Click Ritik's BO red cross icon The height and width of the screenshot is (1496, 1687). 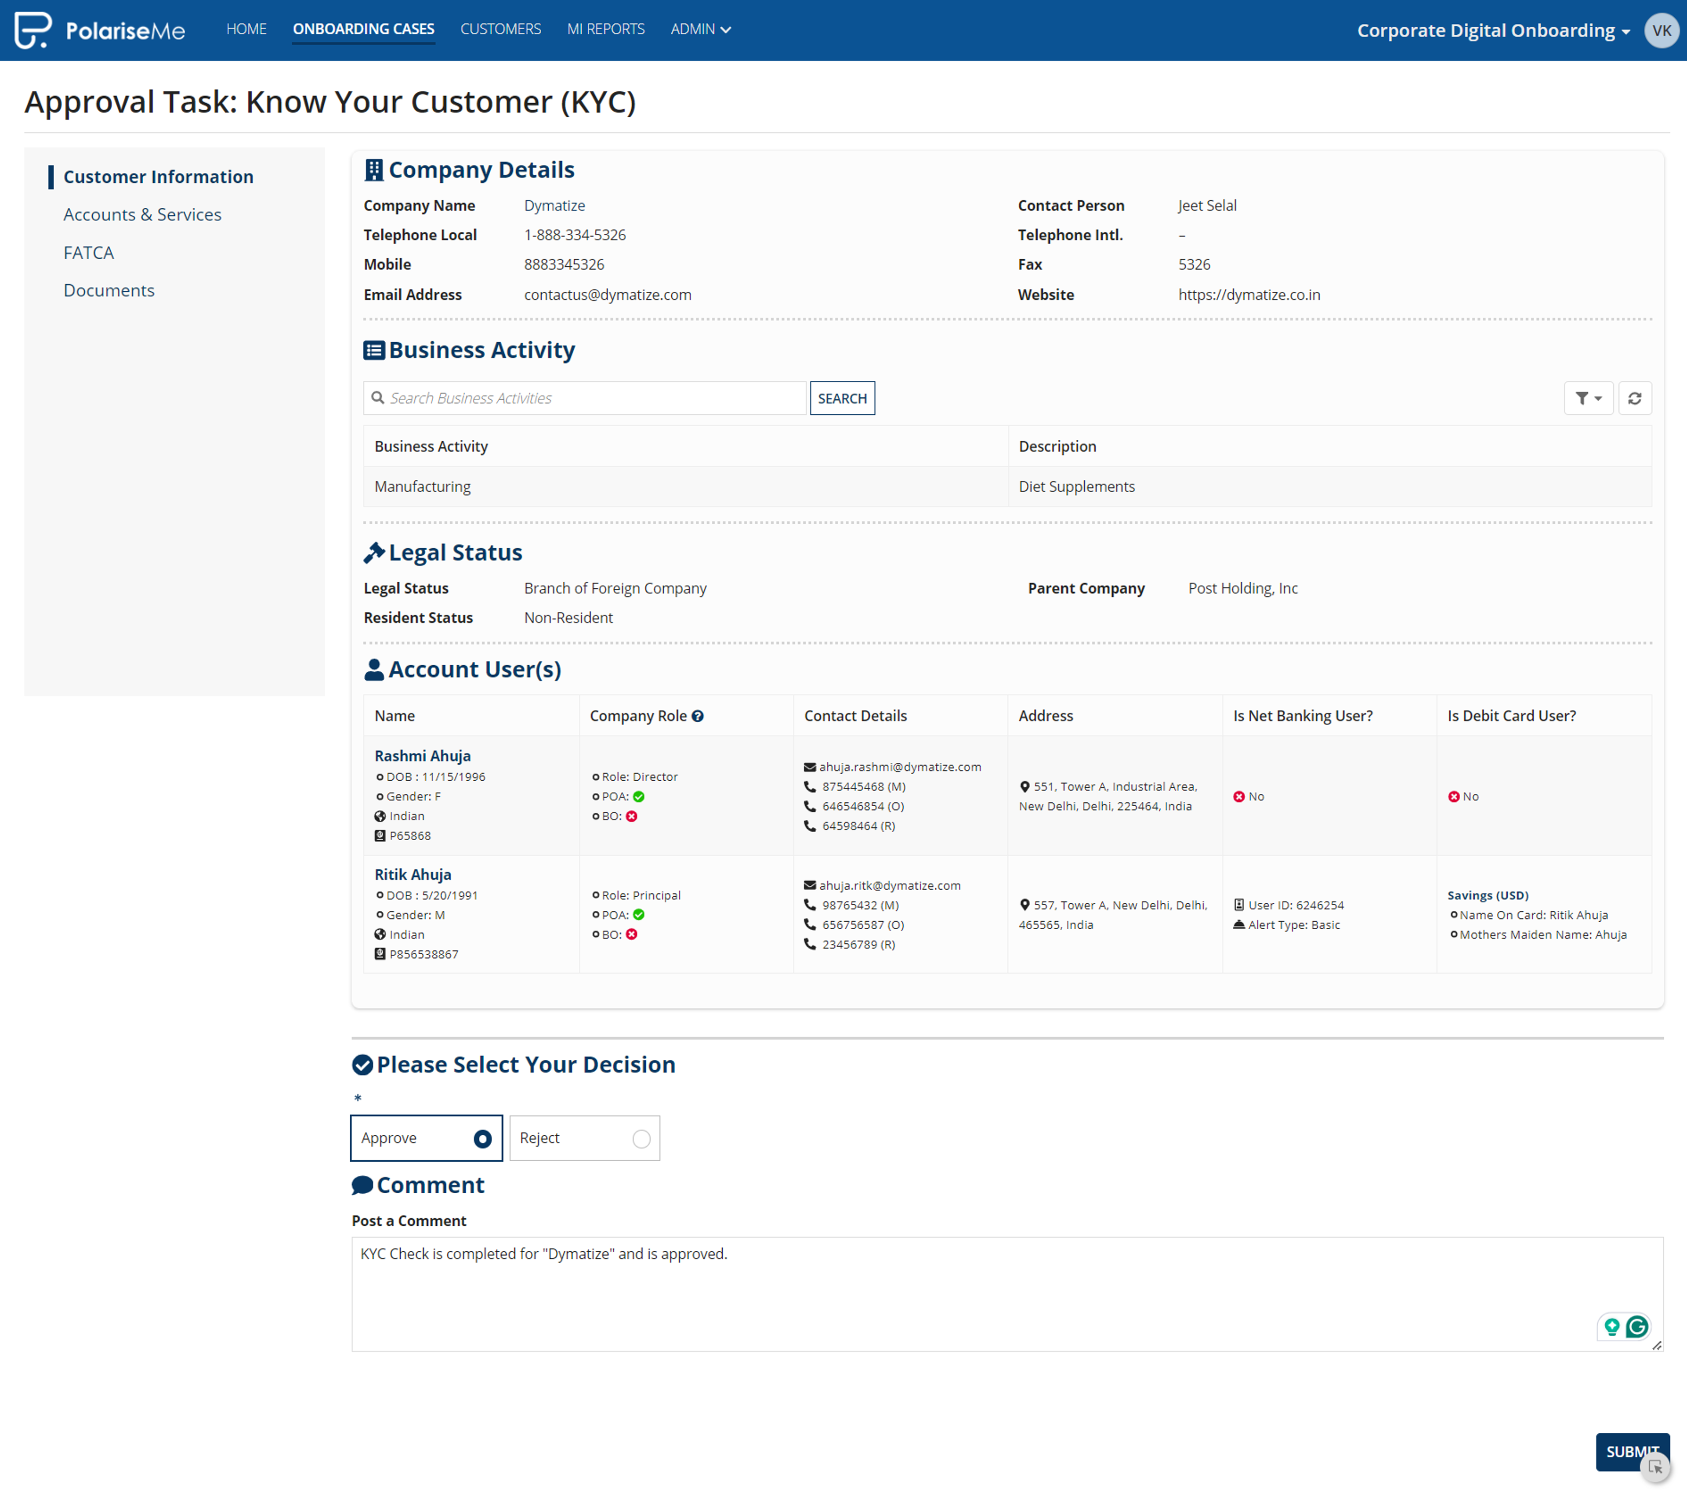(x=631, y=935)
